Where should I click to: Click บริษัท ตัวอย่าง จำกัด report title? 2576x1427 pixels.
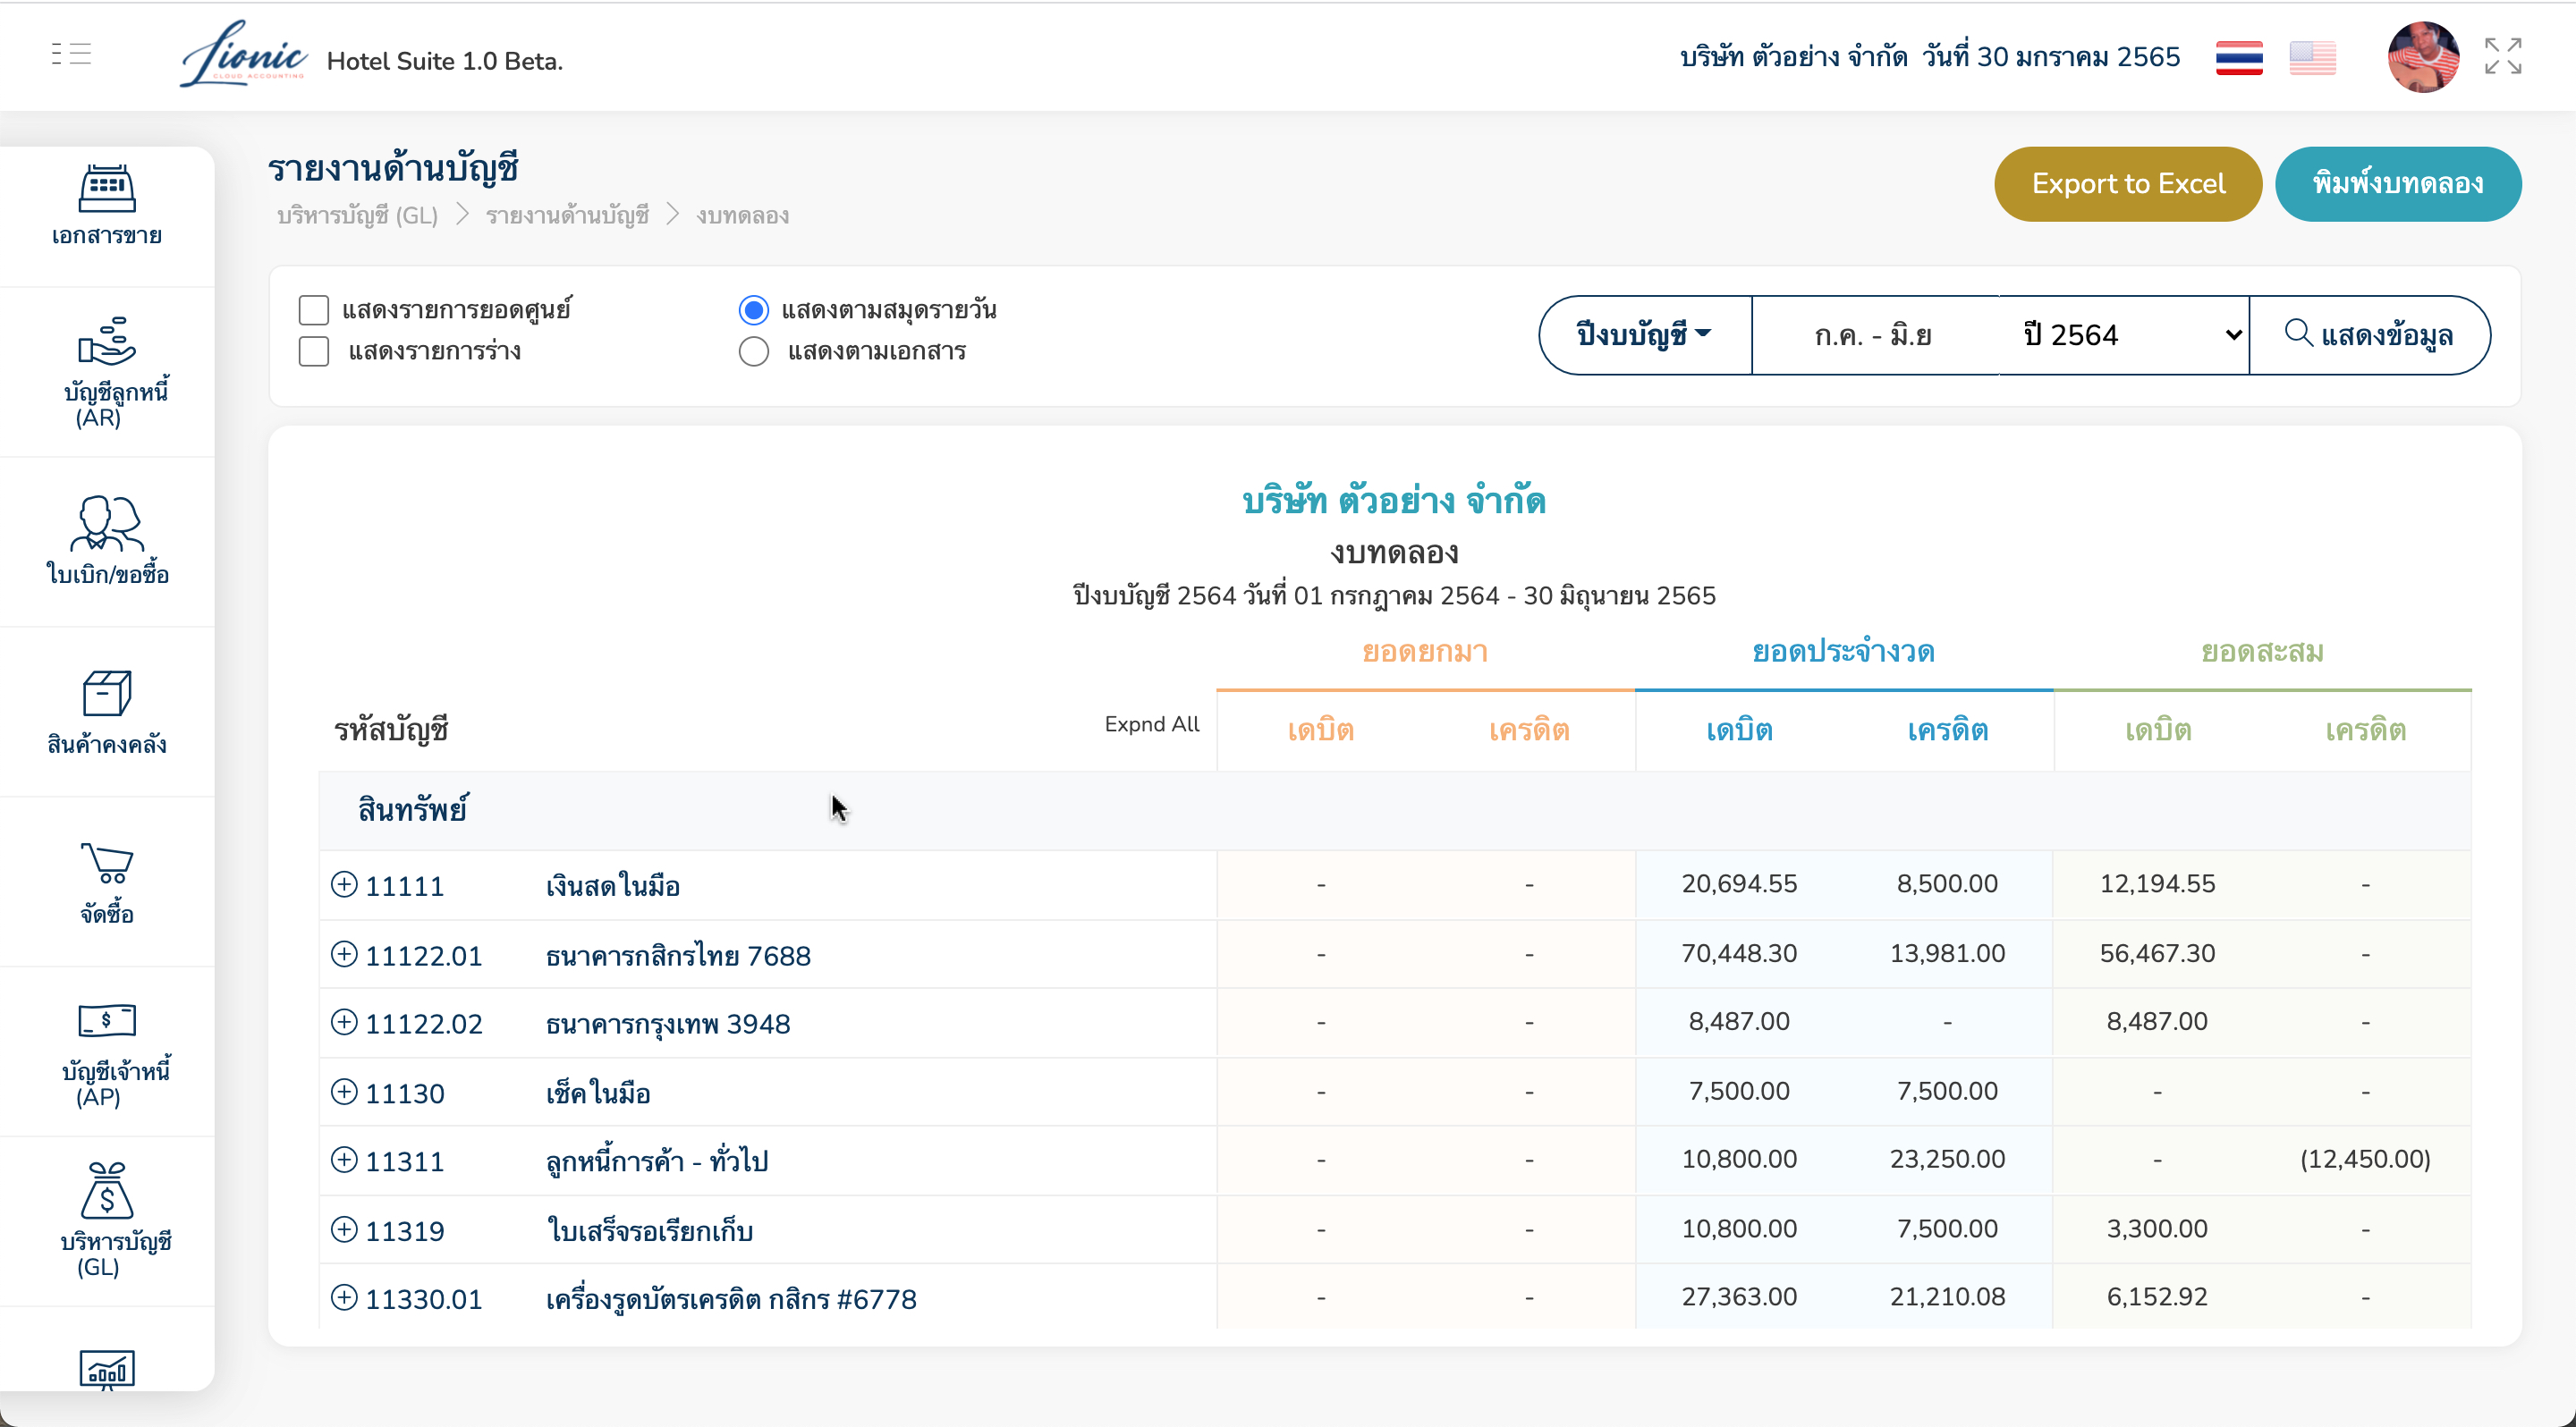click(x=1394, y=501)
